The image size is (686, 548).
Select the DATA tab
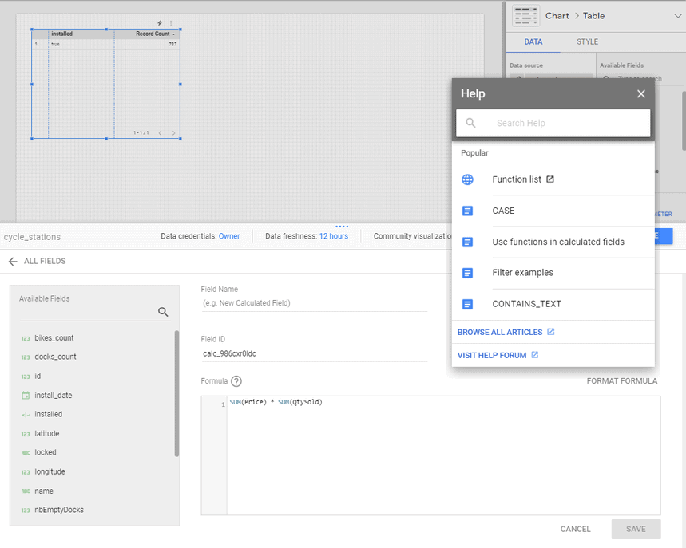coord(533,42)
